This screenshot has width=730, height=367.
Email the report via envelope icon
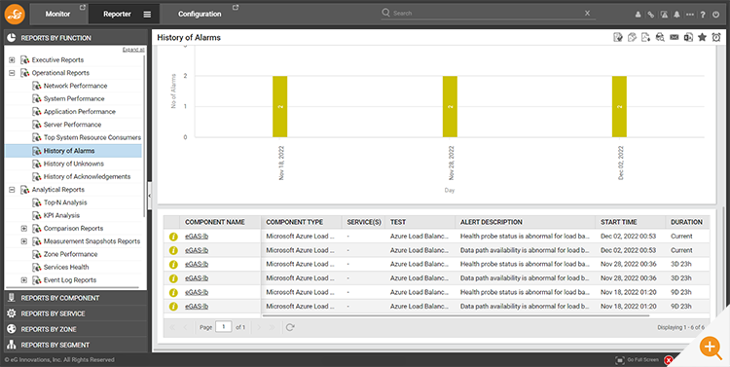point(675,37)
